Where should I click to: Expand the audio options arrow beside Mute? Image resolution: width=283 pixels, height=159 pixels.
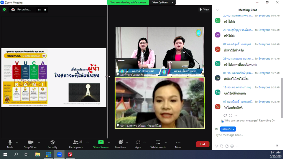(x=17, y=142)
